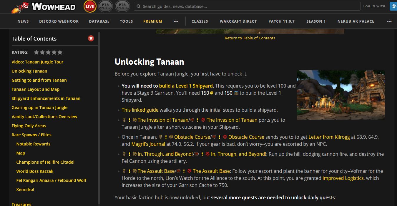Open Horde quest The Invasion of Tanaan
The height and width of the screenshot is (206, 397).
pos(232,120)
